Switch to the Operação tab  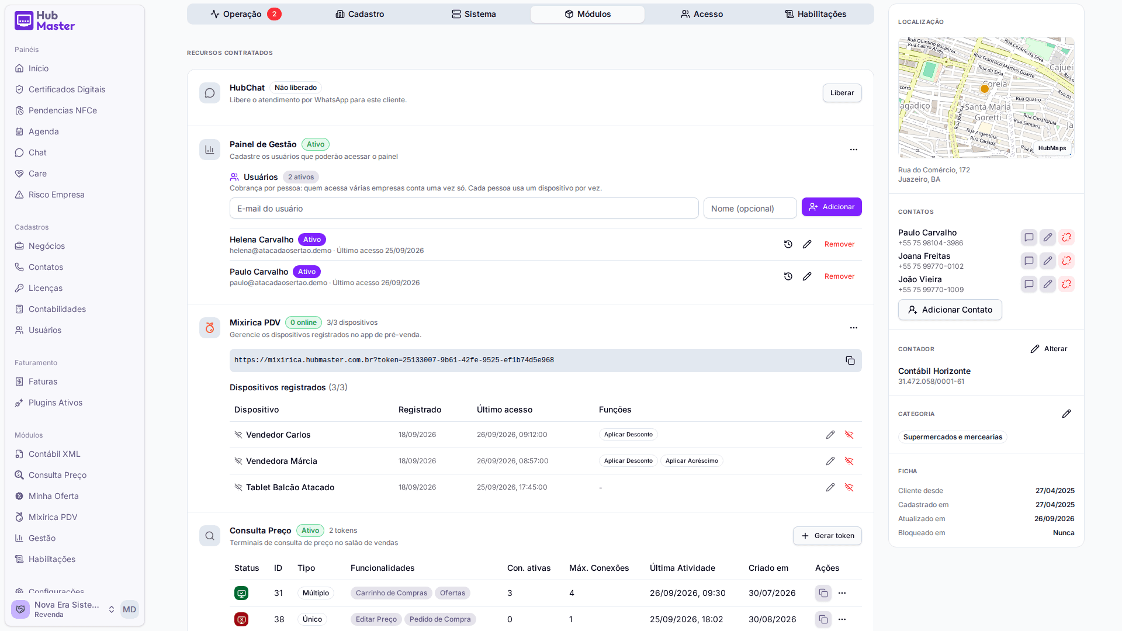point(245,14)
